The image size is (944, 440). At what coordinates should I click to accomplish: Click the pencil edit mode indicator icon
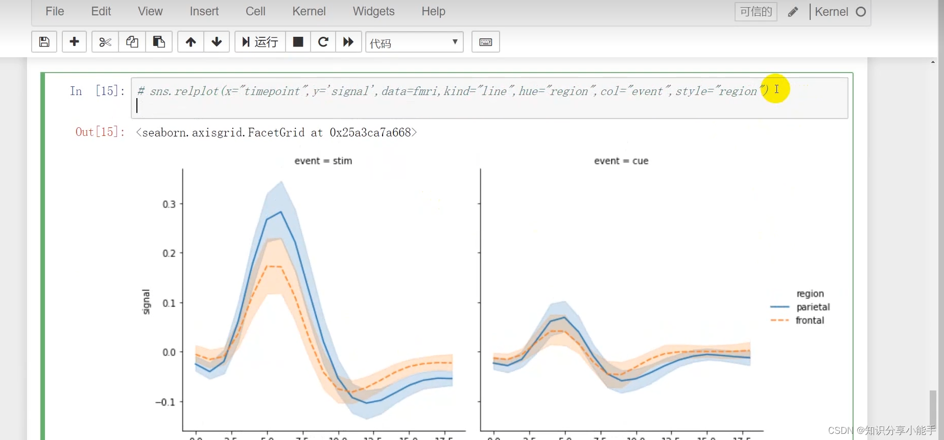[x=793, y=12]
